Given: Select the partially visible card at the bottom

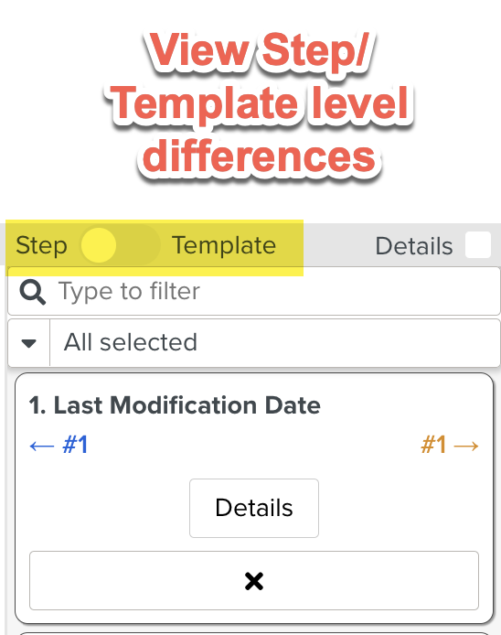Looking at the screenshot, I should tap(254, 633).
